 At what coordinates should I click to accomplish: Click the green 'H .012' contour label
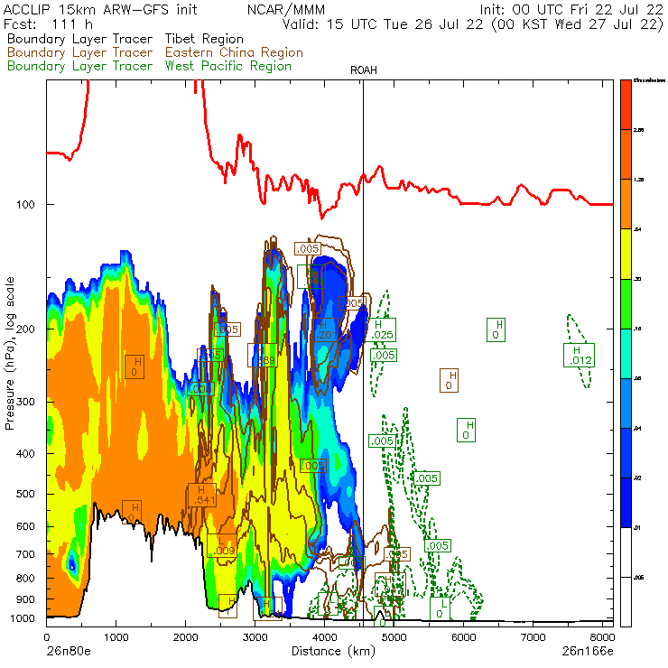coord(579,356)
